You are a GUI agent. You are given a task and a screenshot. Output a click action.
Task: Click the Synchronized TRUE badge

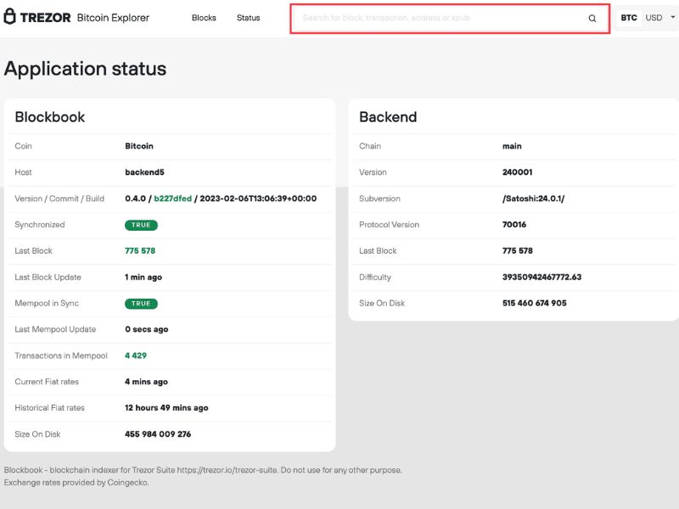click(x=141, y=225)
